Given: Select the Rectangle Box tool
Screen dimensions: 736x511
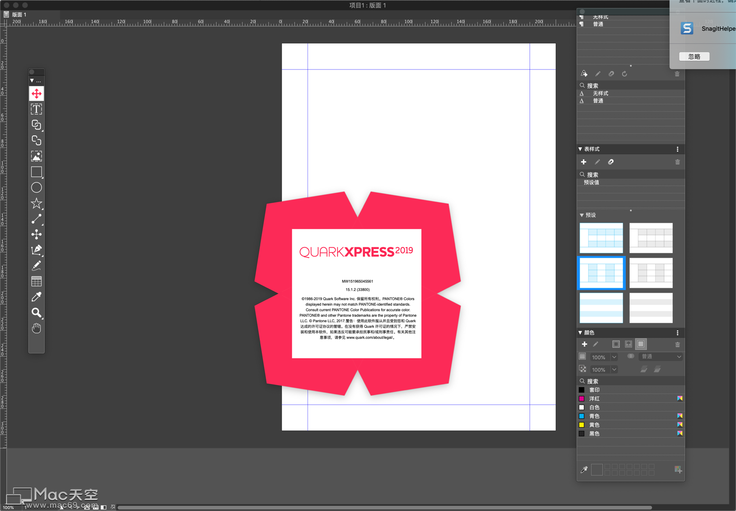Looking at the screenshot, I should (36, 172).
